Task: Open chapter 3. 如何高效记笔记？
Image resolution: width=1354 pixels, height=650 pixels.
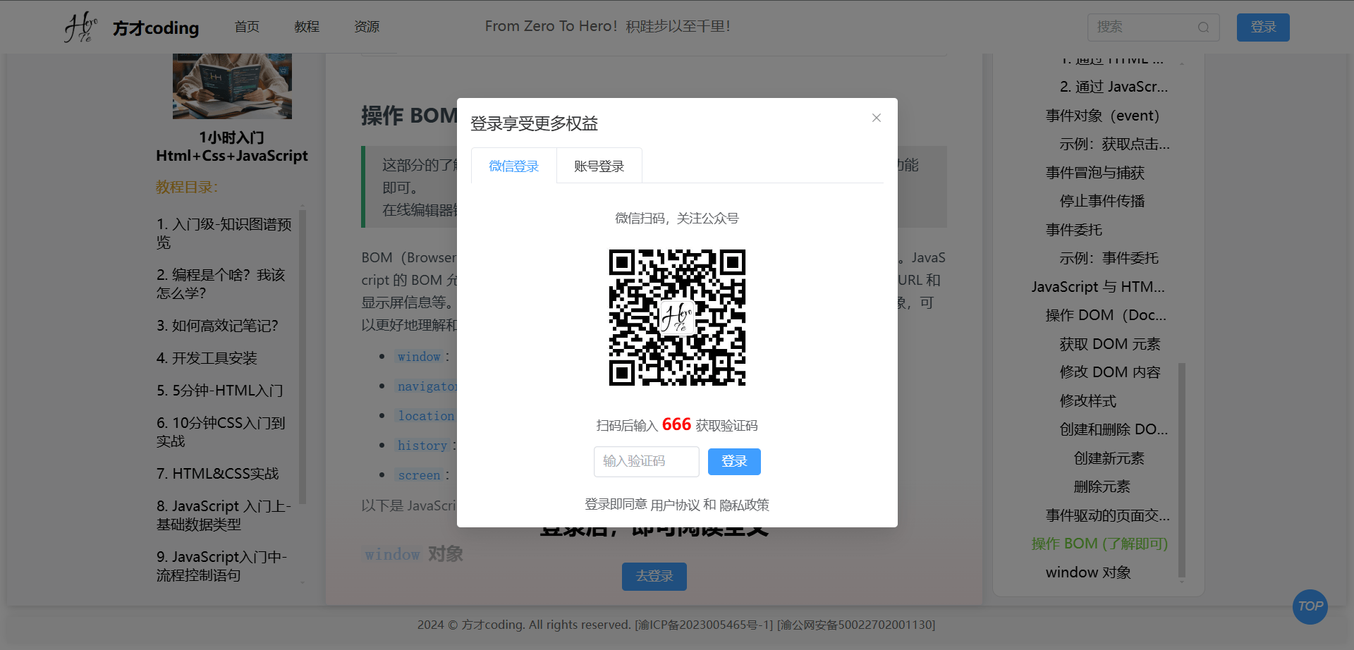Action: [x=217, y=326]
